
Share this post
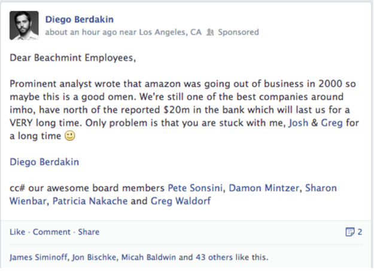89,232
